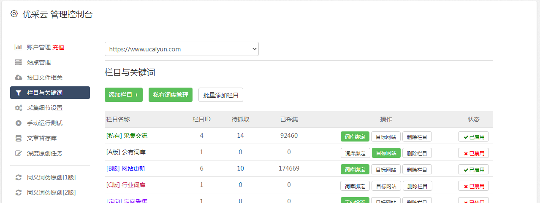Click 词库绑定 for the 网站更新 row

(x=355, y=169)
